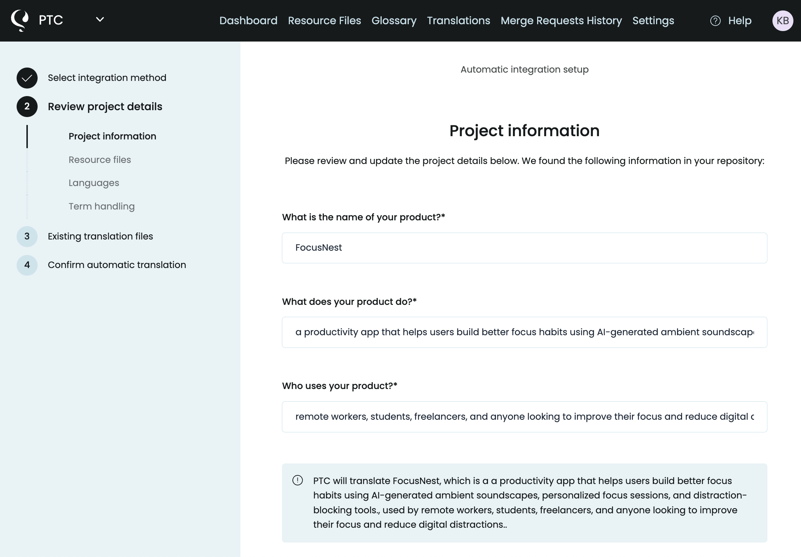This screenshot has width=801, height=557.
Task: Navigate to the Translations tab
Action: point(458,21)
